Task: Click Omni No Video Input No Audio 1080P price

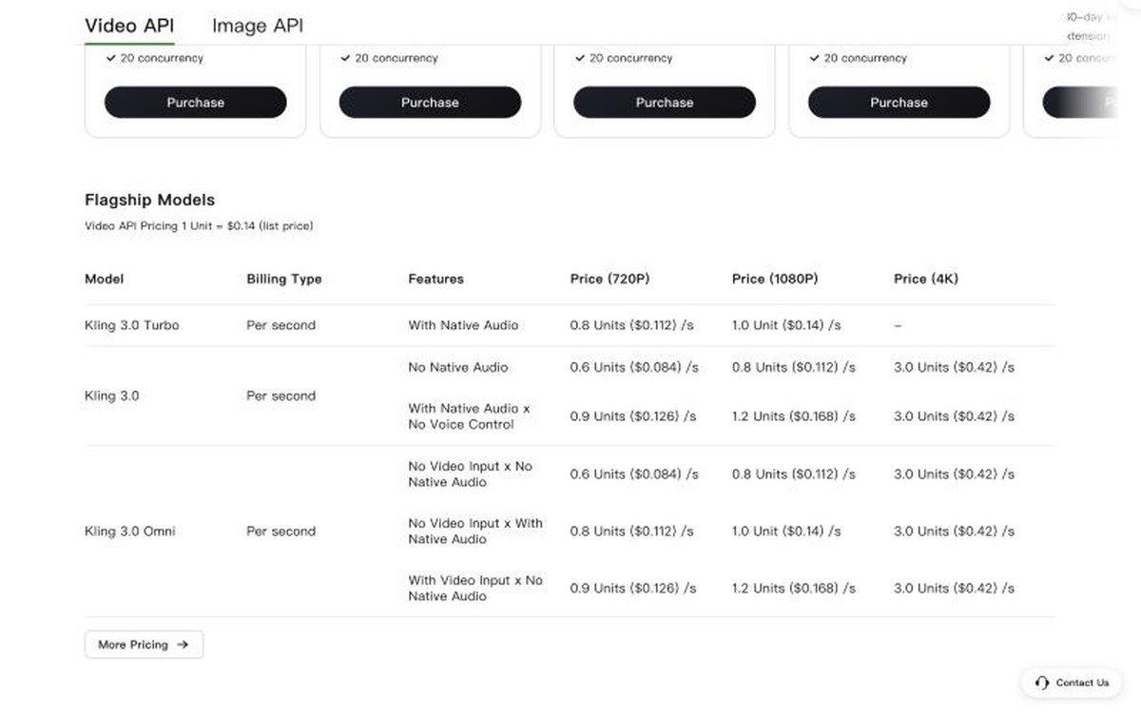Action: pyautogui.click(x=793, y=474)
